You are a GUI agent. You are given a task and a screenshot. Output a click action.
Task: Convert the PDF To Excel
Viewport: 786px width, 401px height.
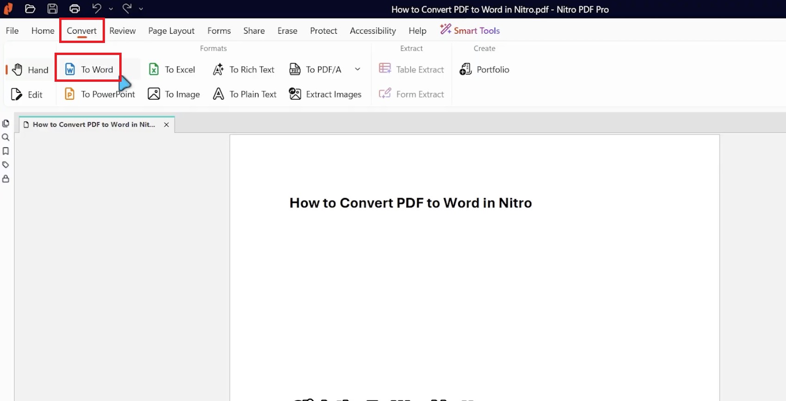[x=172, y=69]
